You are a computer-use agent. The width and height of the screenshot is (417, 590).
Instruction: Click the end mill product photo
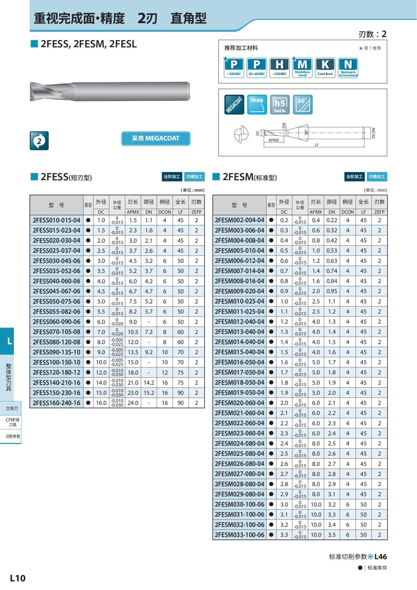(x=110, y=91)
